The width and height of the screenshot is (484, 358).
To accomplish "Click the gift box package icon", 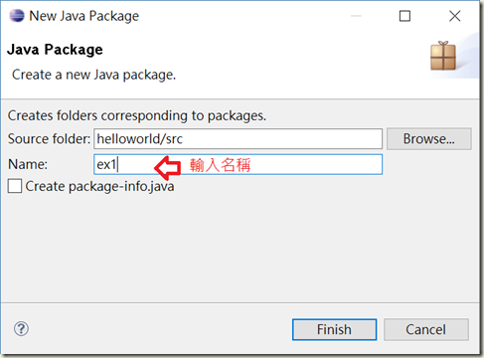I will click(x=443, y=56).
